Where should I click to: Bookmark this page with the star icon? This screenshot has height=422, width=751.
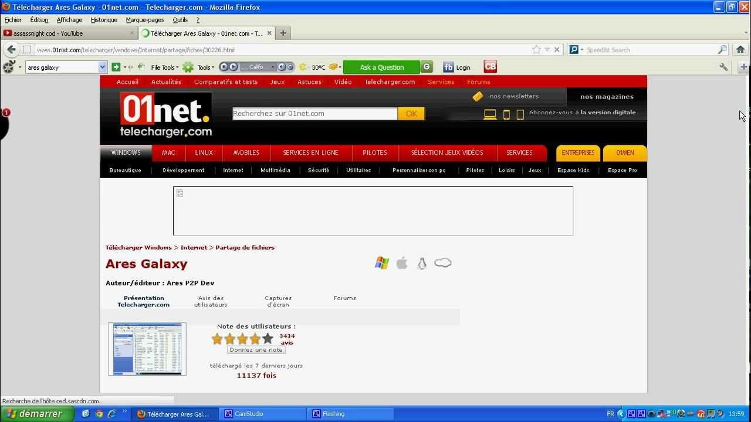click(x=536, y=50)
